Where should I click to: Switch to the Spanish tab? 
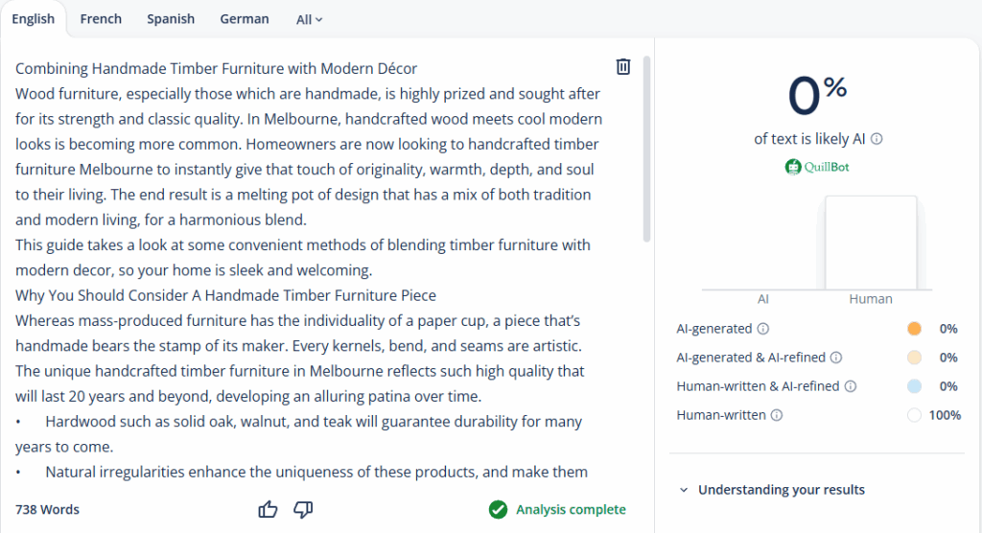coord(171,19)
